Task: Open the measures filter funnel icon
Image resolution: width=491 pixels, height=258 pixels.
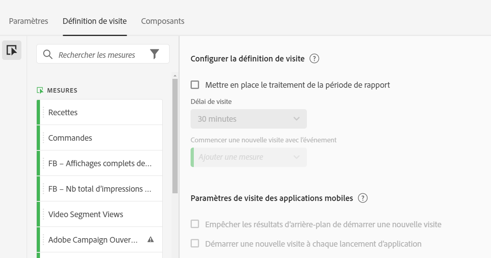Action: (x=155, y=54)
